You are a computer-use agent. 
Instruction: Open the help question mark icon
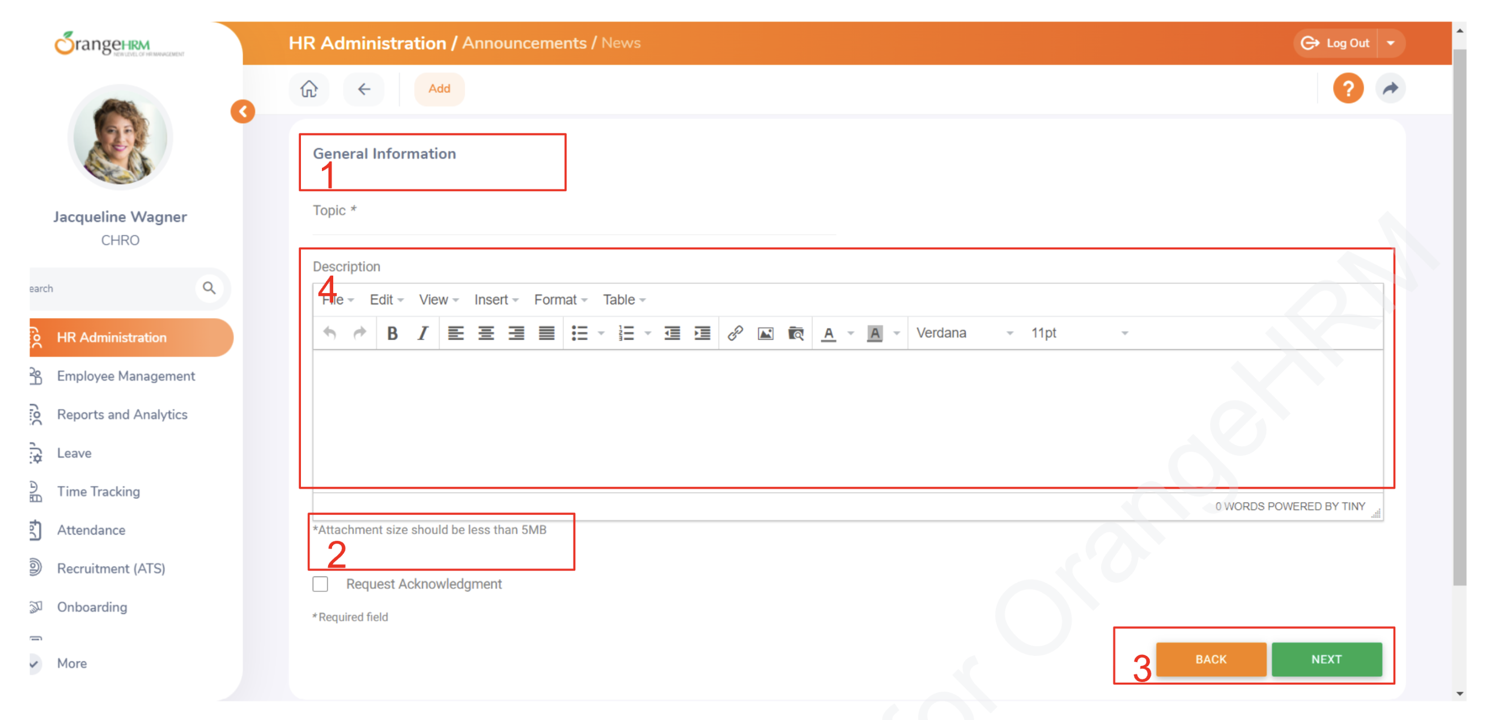click(x=1348, y=88)
